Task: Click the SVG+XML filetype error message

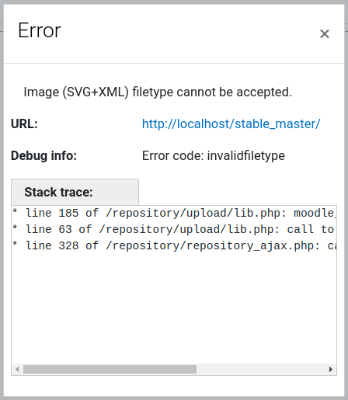Action: (158, 92)
